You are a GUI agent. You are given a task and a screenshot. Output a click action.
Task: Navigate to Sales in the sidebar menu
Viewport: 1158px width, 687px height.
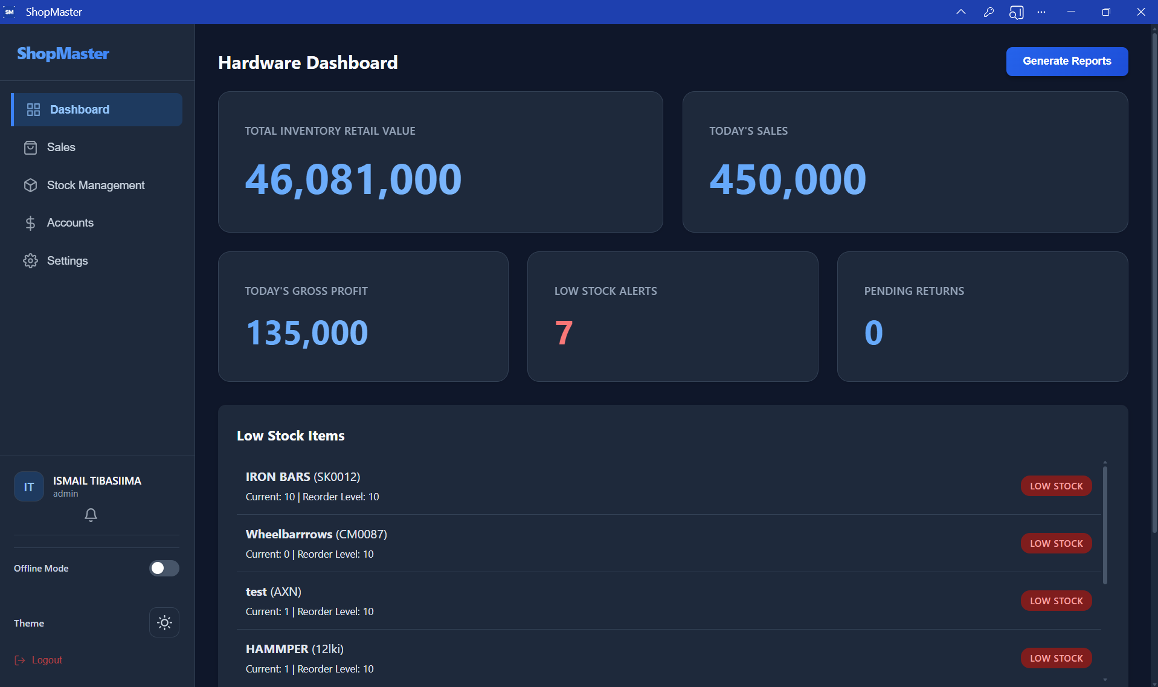(60, 147)
